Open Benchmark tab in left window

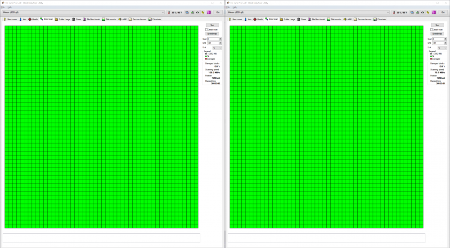pyautogui.click(x=10, y=19)
